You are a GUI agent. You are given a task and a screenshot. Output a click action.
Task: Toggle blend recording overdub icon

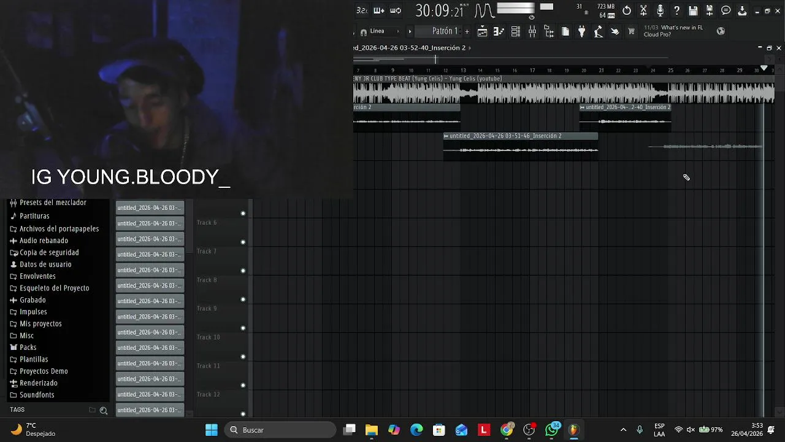point(378,10)
